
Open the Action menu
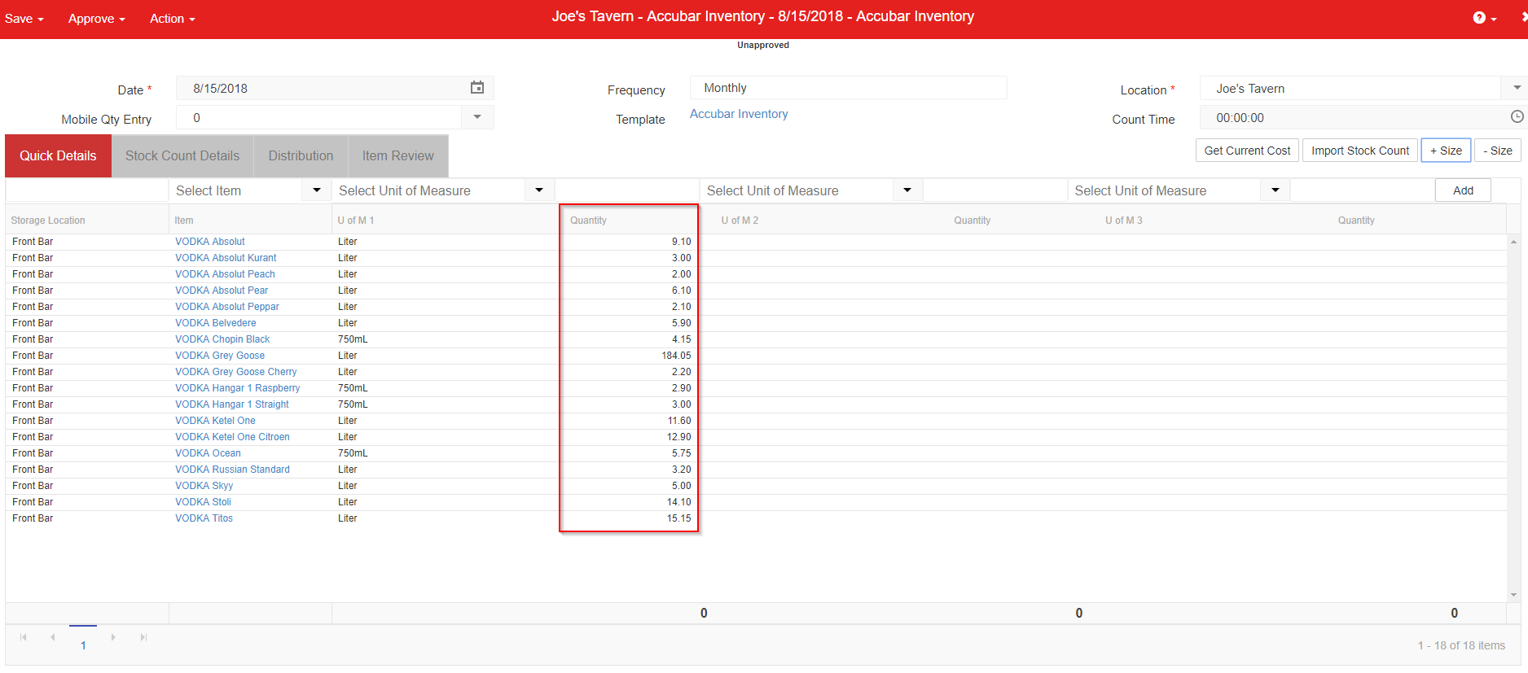pos(173,19)
